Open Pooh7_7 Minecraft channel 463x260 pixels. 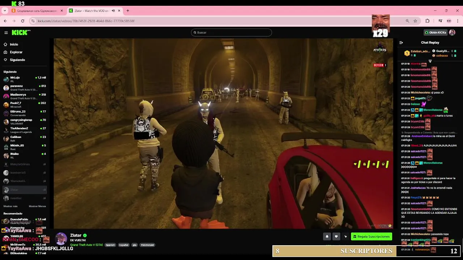25,105
